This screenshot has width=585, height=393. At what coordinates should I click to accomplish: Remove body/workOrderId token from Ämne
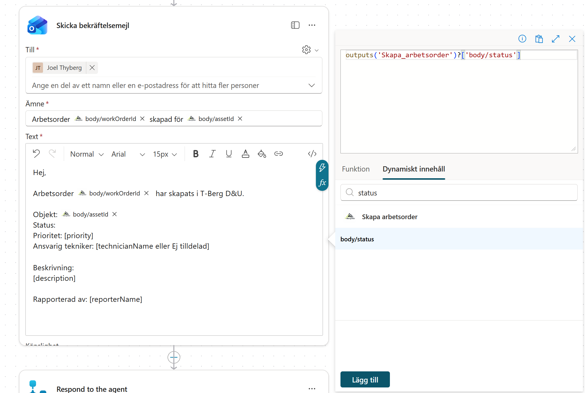142,119
